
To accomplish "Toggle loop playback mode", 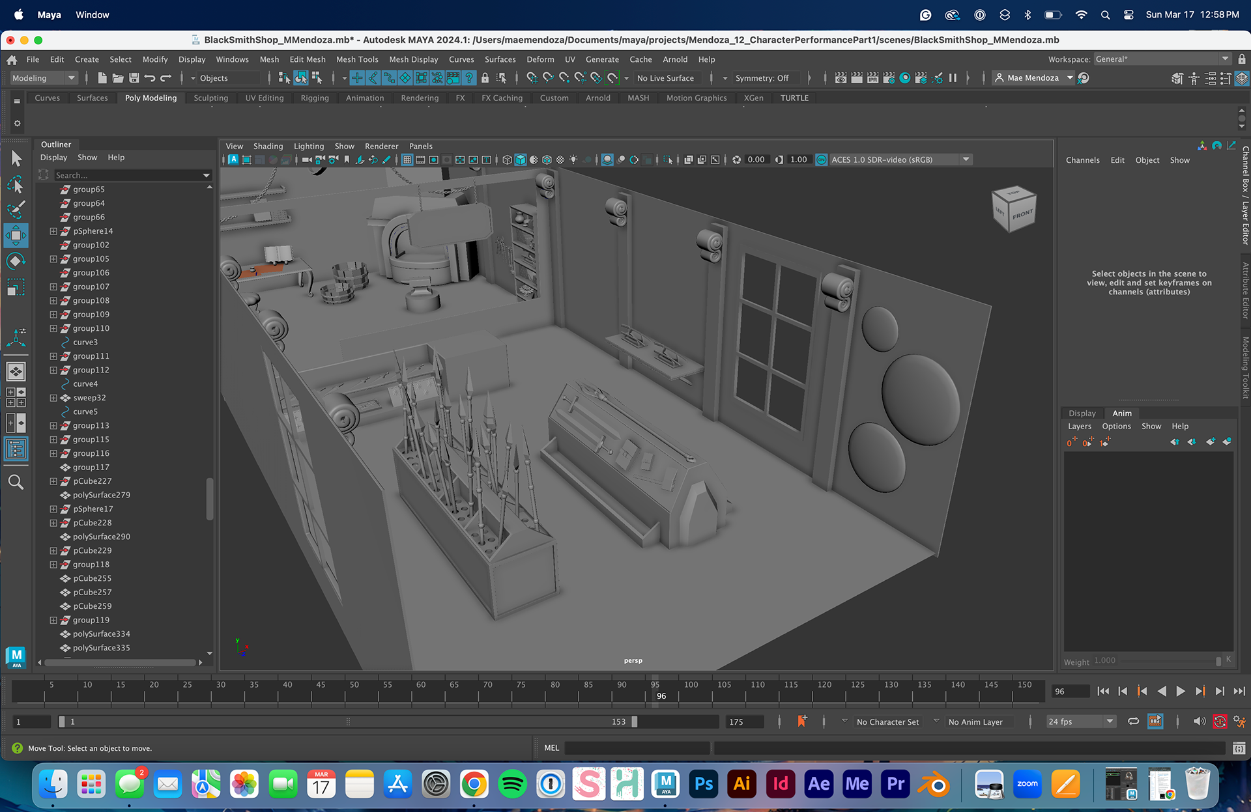I will 1134,721.
